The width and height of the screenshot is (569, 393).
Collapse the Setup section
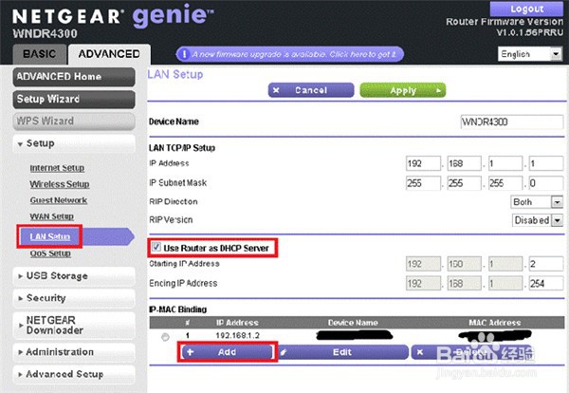(74, 143)
